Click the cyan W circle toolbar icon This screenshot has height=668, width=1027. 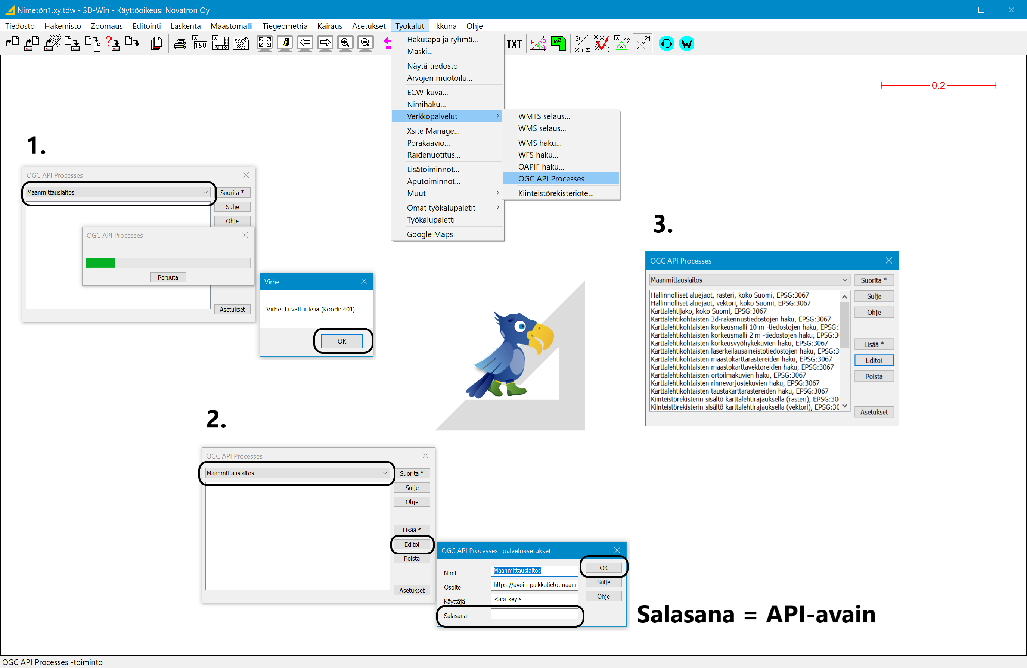pyautogui.click(x=686, y=44)
